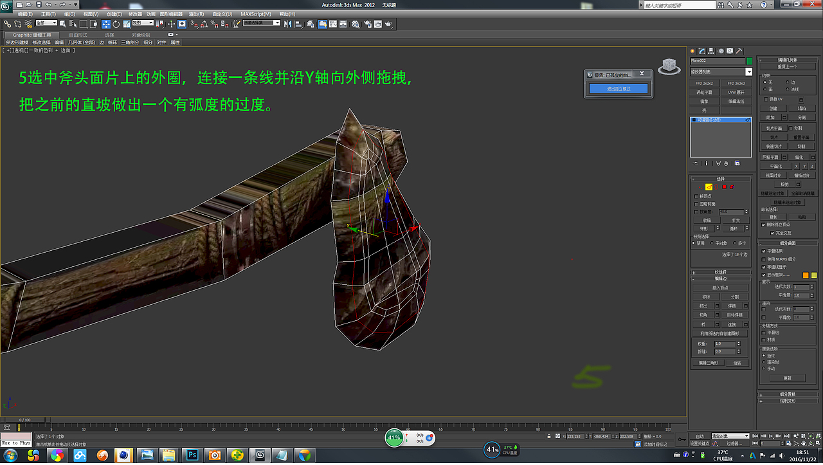Select the Rotate tool in main toolbar
Viewport: 823px width, 465px height.
point(116,24)
